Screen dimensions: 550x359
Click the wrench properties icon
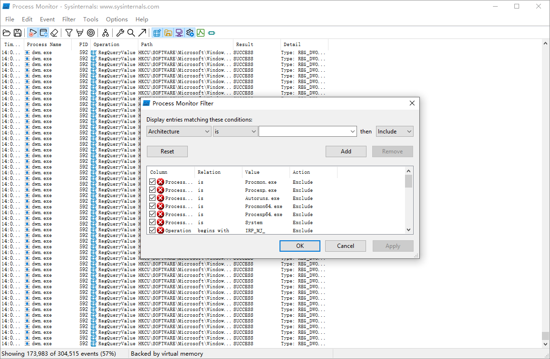120,33
